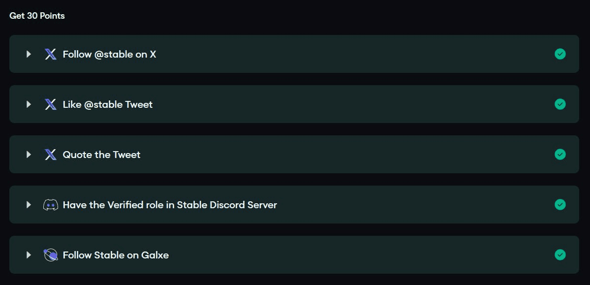590x285 pixels.
Task: Click the Get 30 Points heading
Action: pos(37,16)
